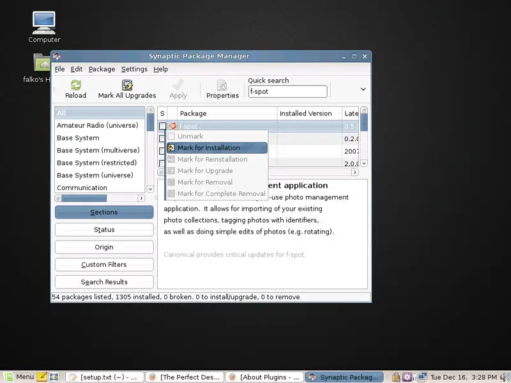Click the package list scroll right arrow
This screenshot has height=383, width=511.
coord(355,172)
